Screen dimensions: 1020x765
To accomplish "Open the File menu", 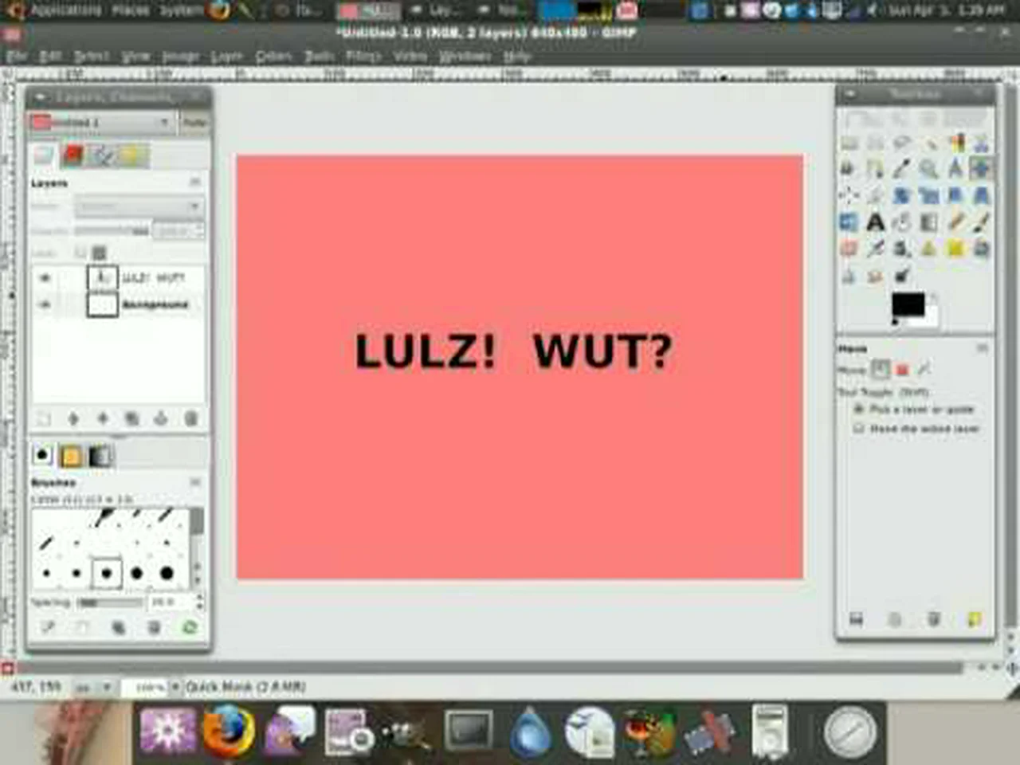I will point(16,57).
